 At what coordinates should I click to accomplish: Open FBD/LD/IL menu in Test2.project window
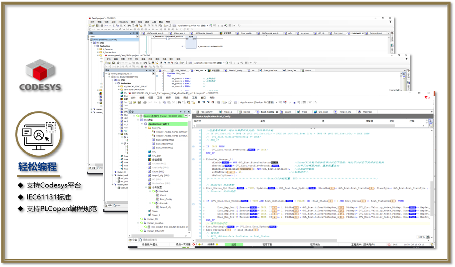coord(123,22)
